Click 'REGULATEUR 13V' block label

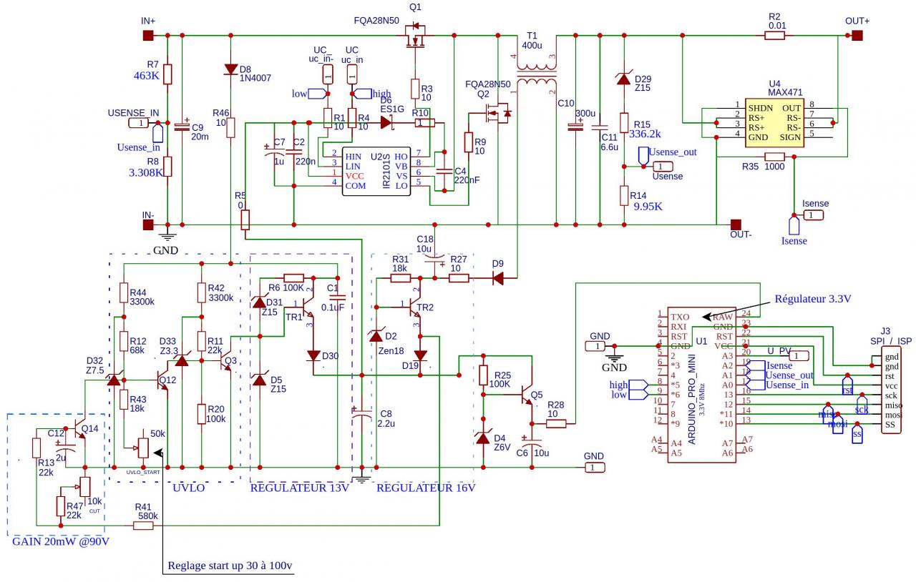299,488
